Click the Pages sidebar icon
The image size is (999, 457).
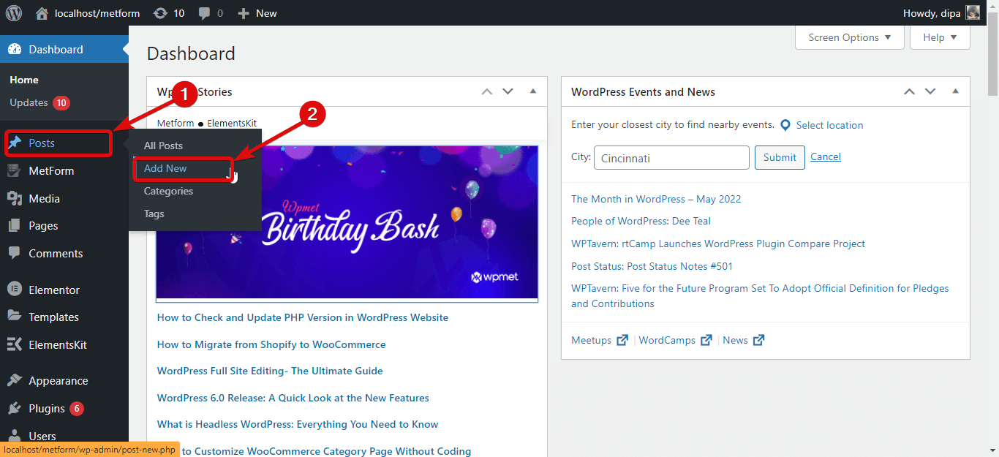(15, 226)
